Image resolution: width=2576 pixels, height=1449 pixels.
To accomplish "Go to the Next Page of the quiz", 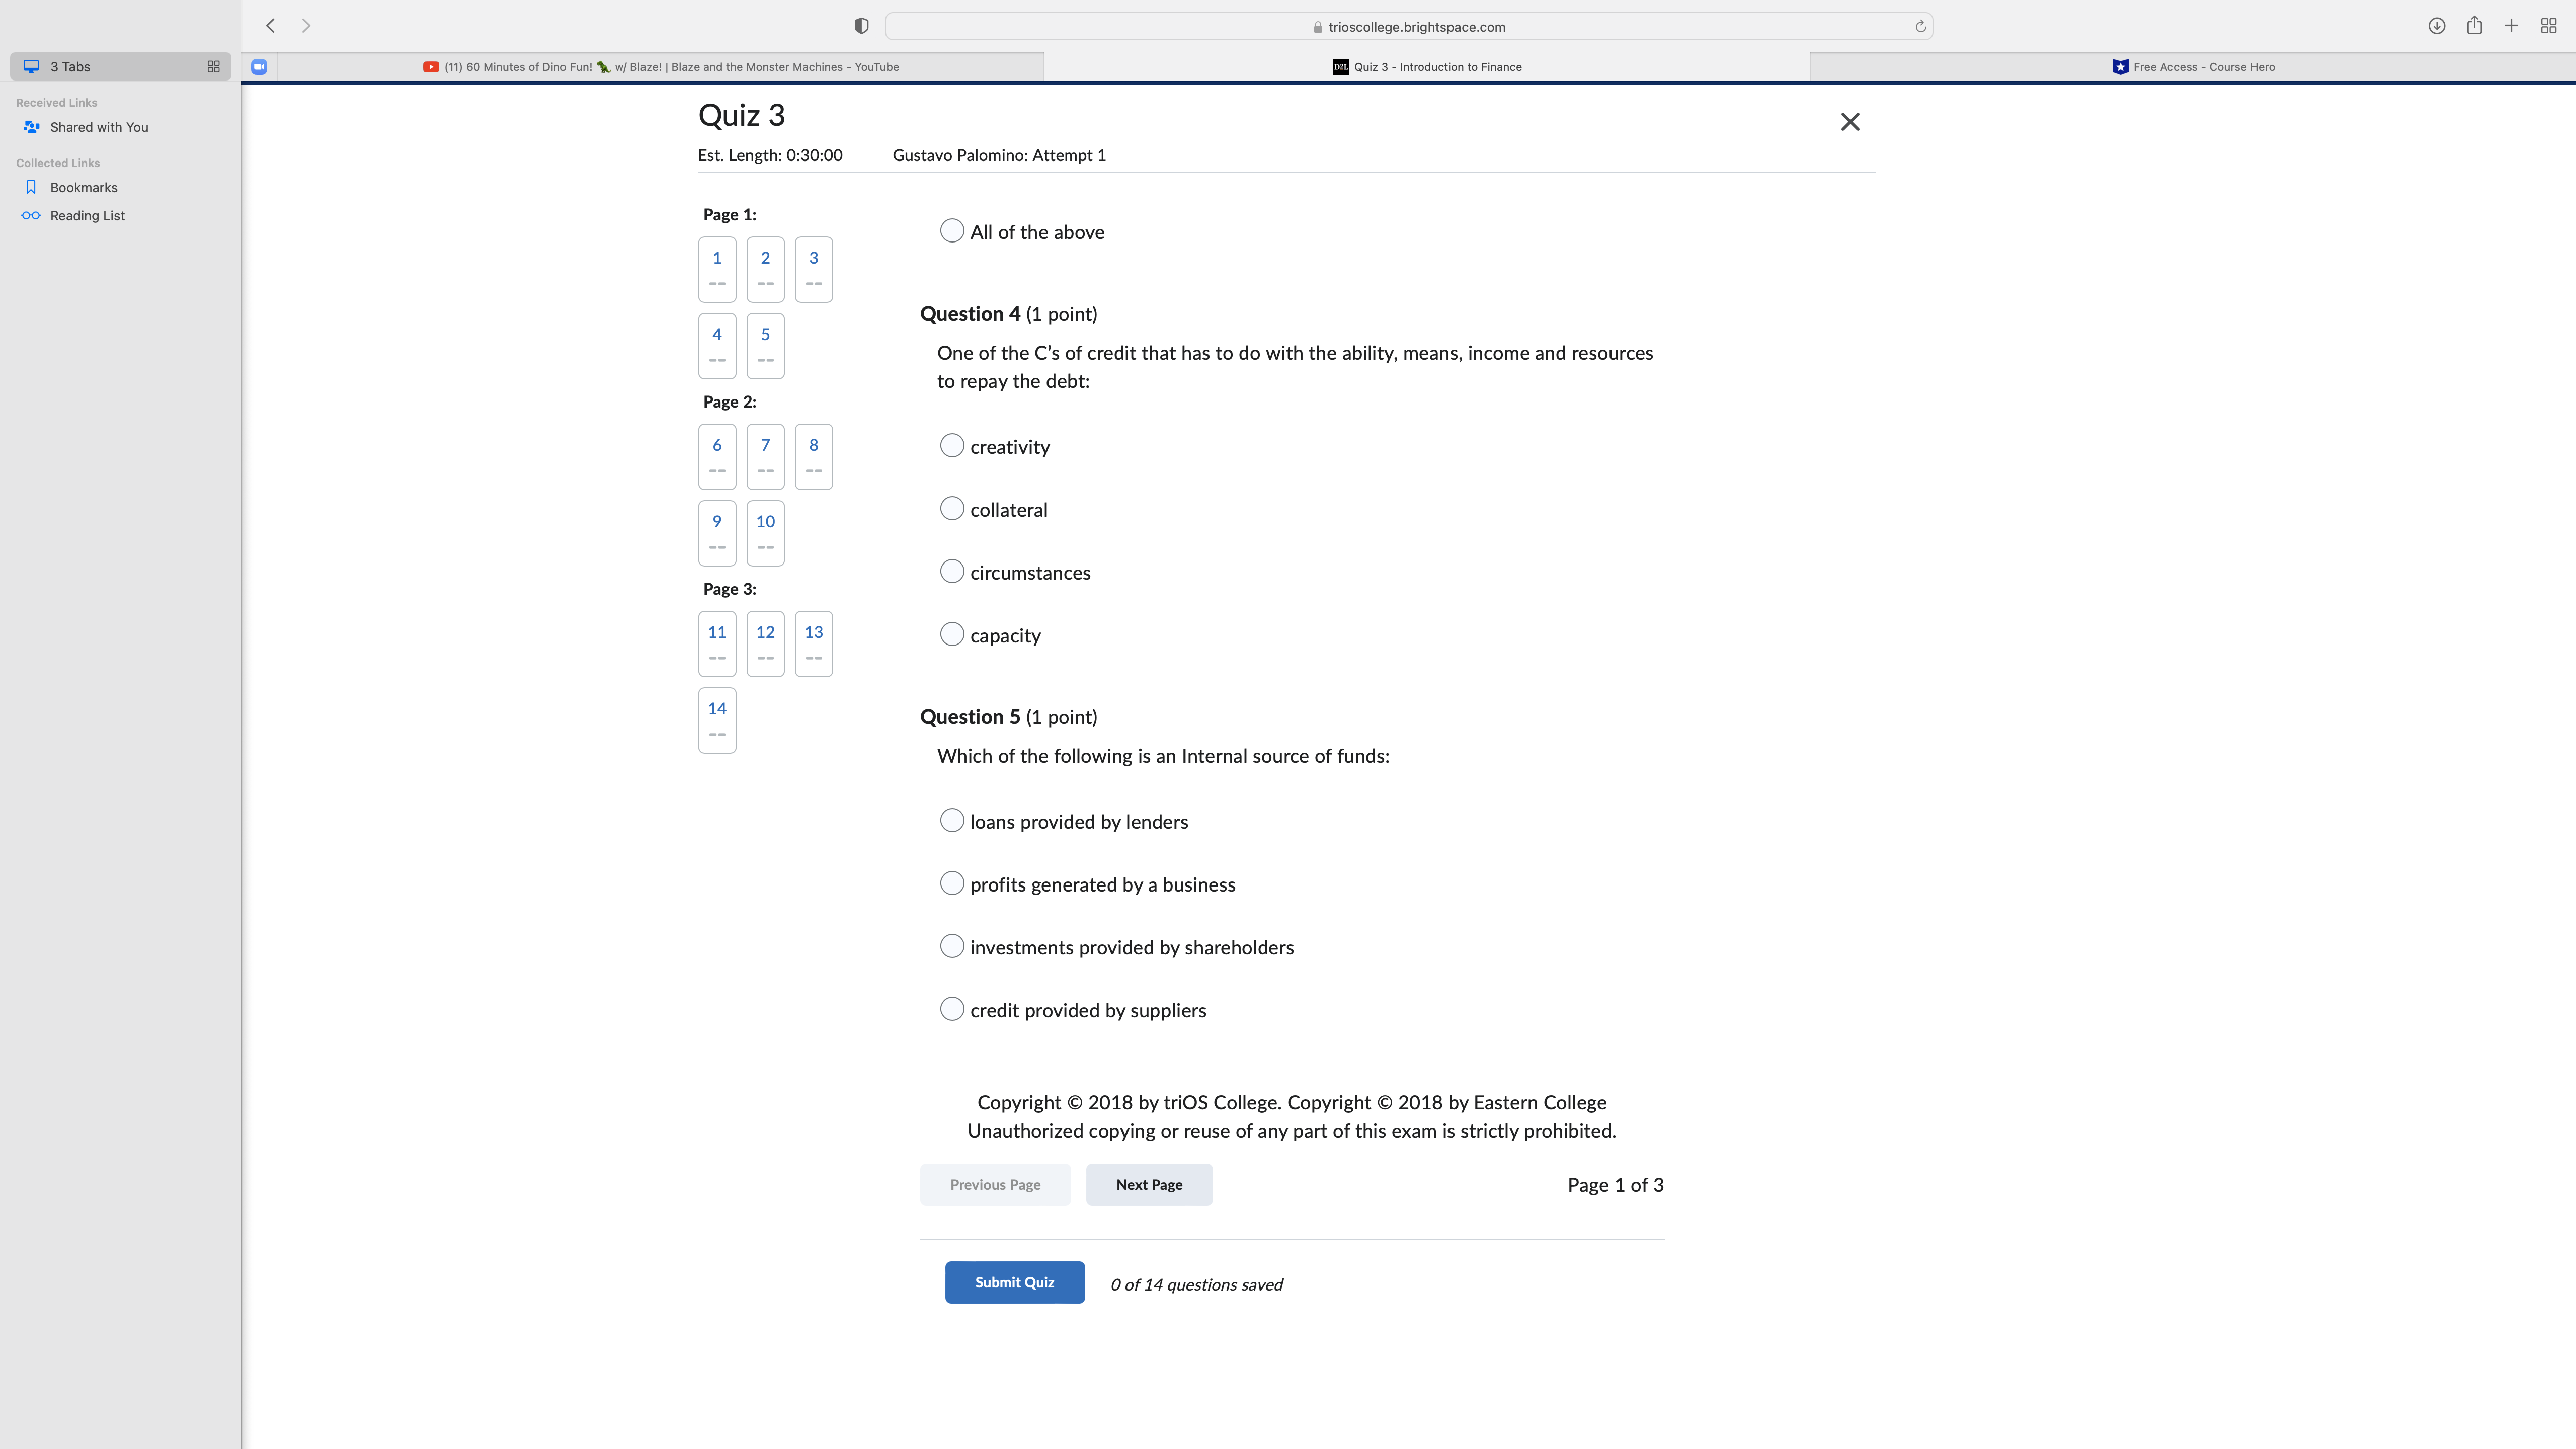I will pos(1148,1184).
